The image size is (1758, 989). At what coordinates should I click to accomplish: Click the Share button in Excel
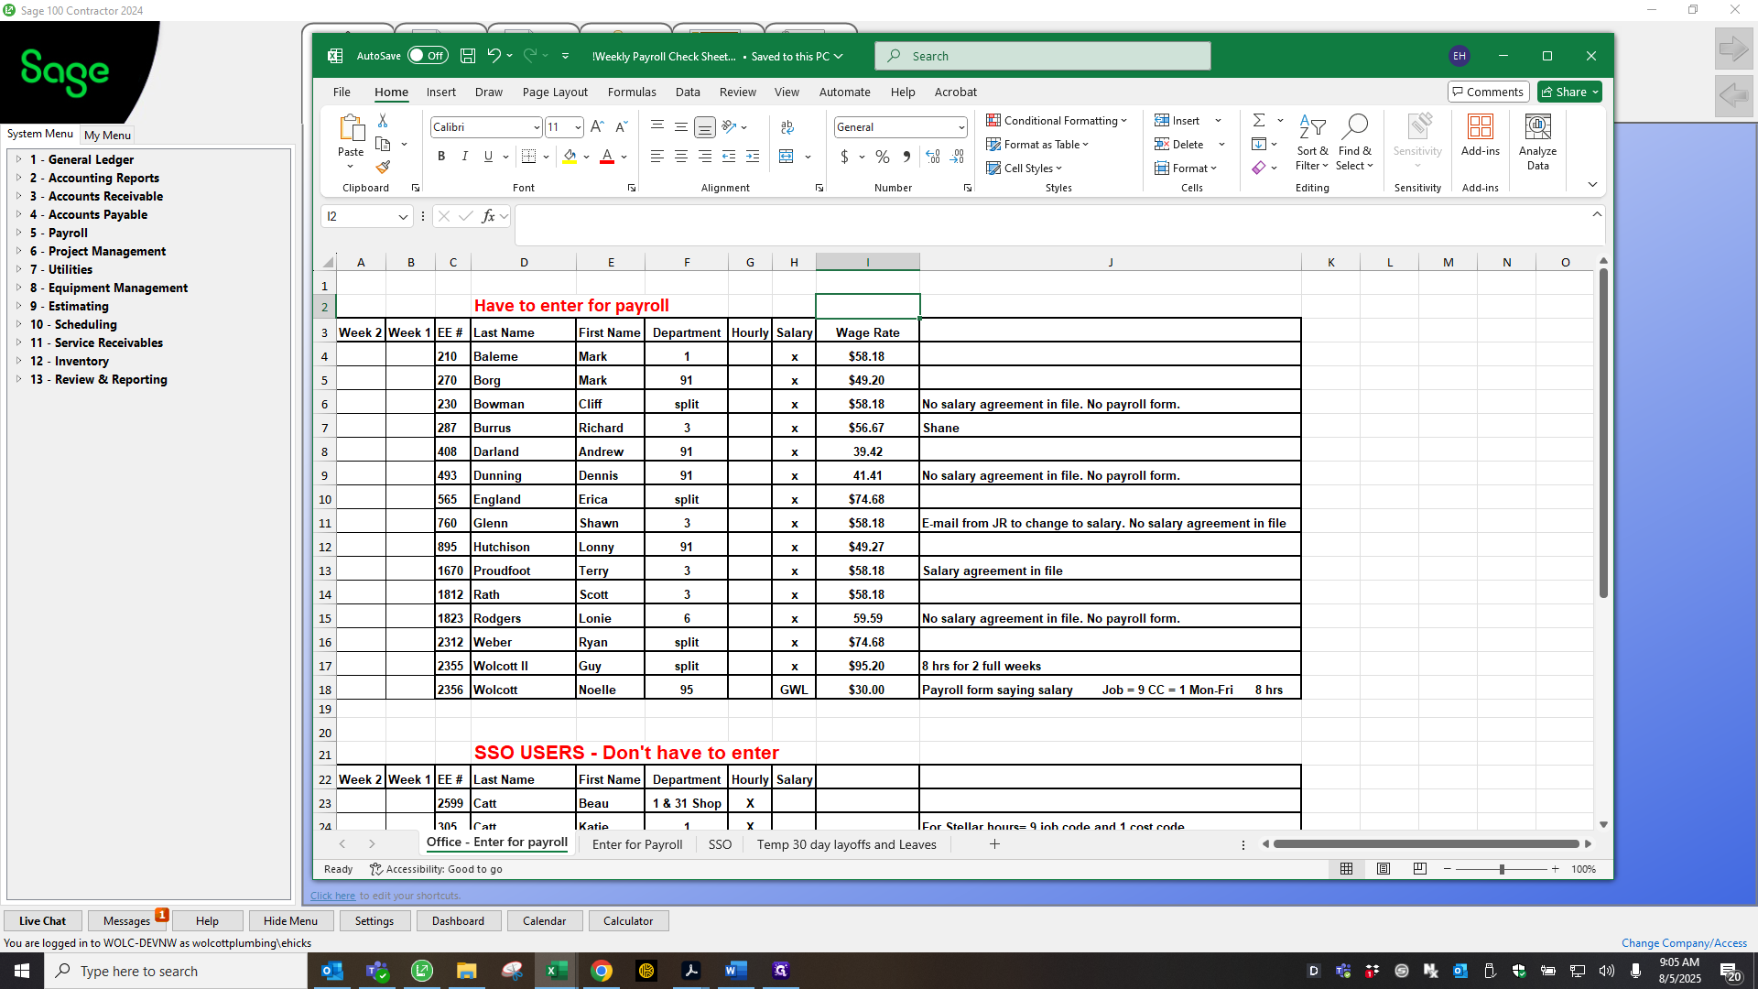1569,92
